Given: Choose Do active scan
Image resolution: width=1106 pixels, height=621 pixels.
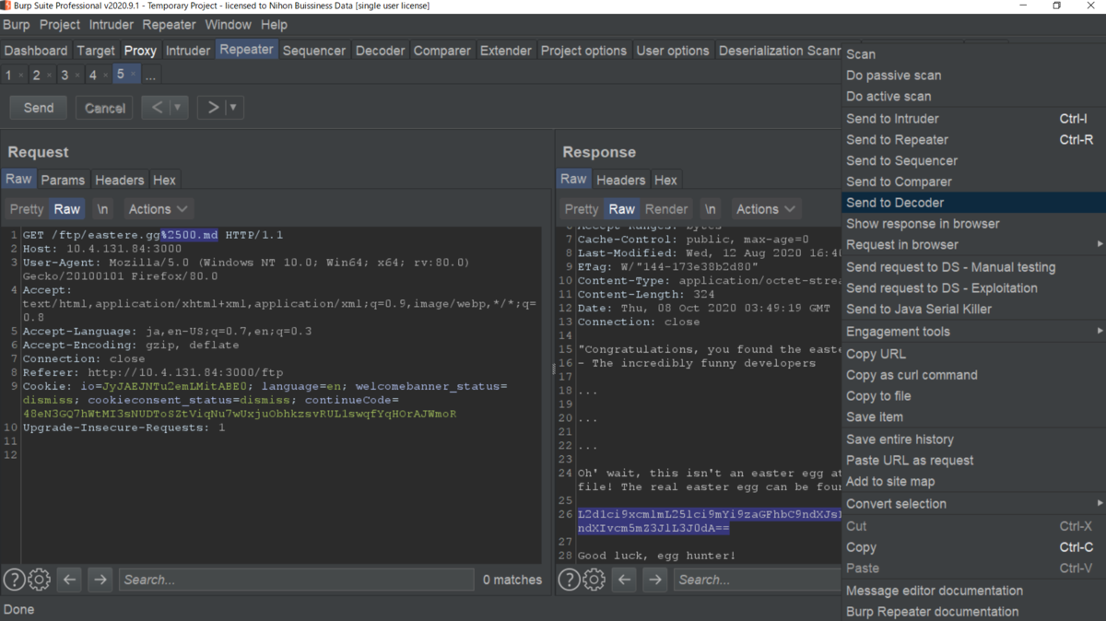Looking at the screenshot, I should tap(973, 97).
